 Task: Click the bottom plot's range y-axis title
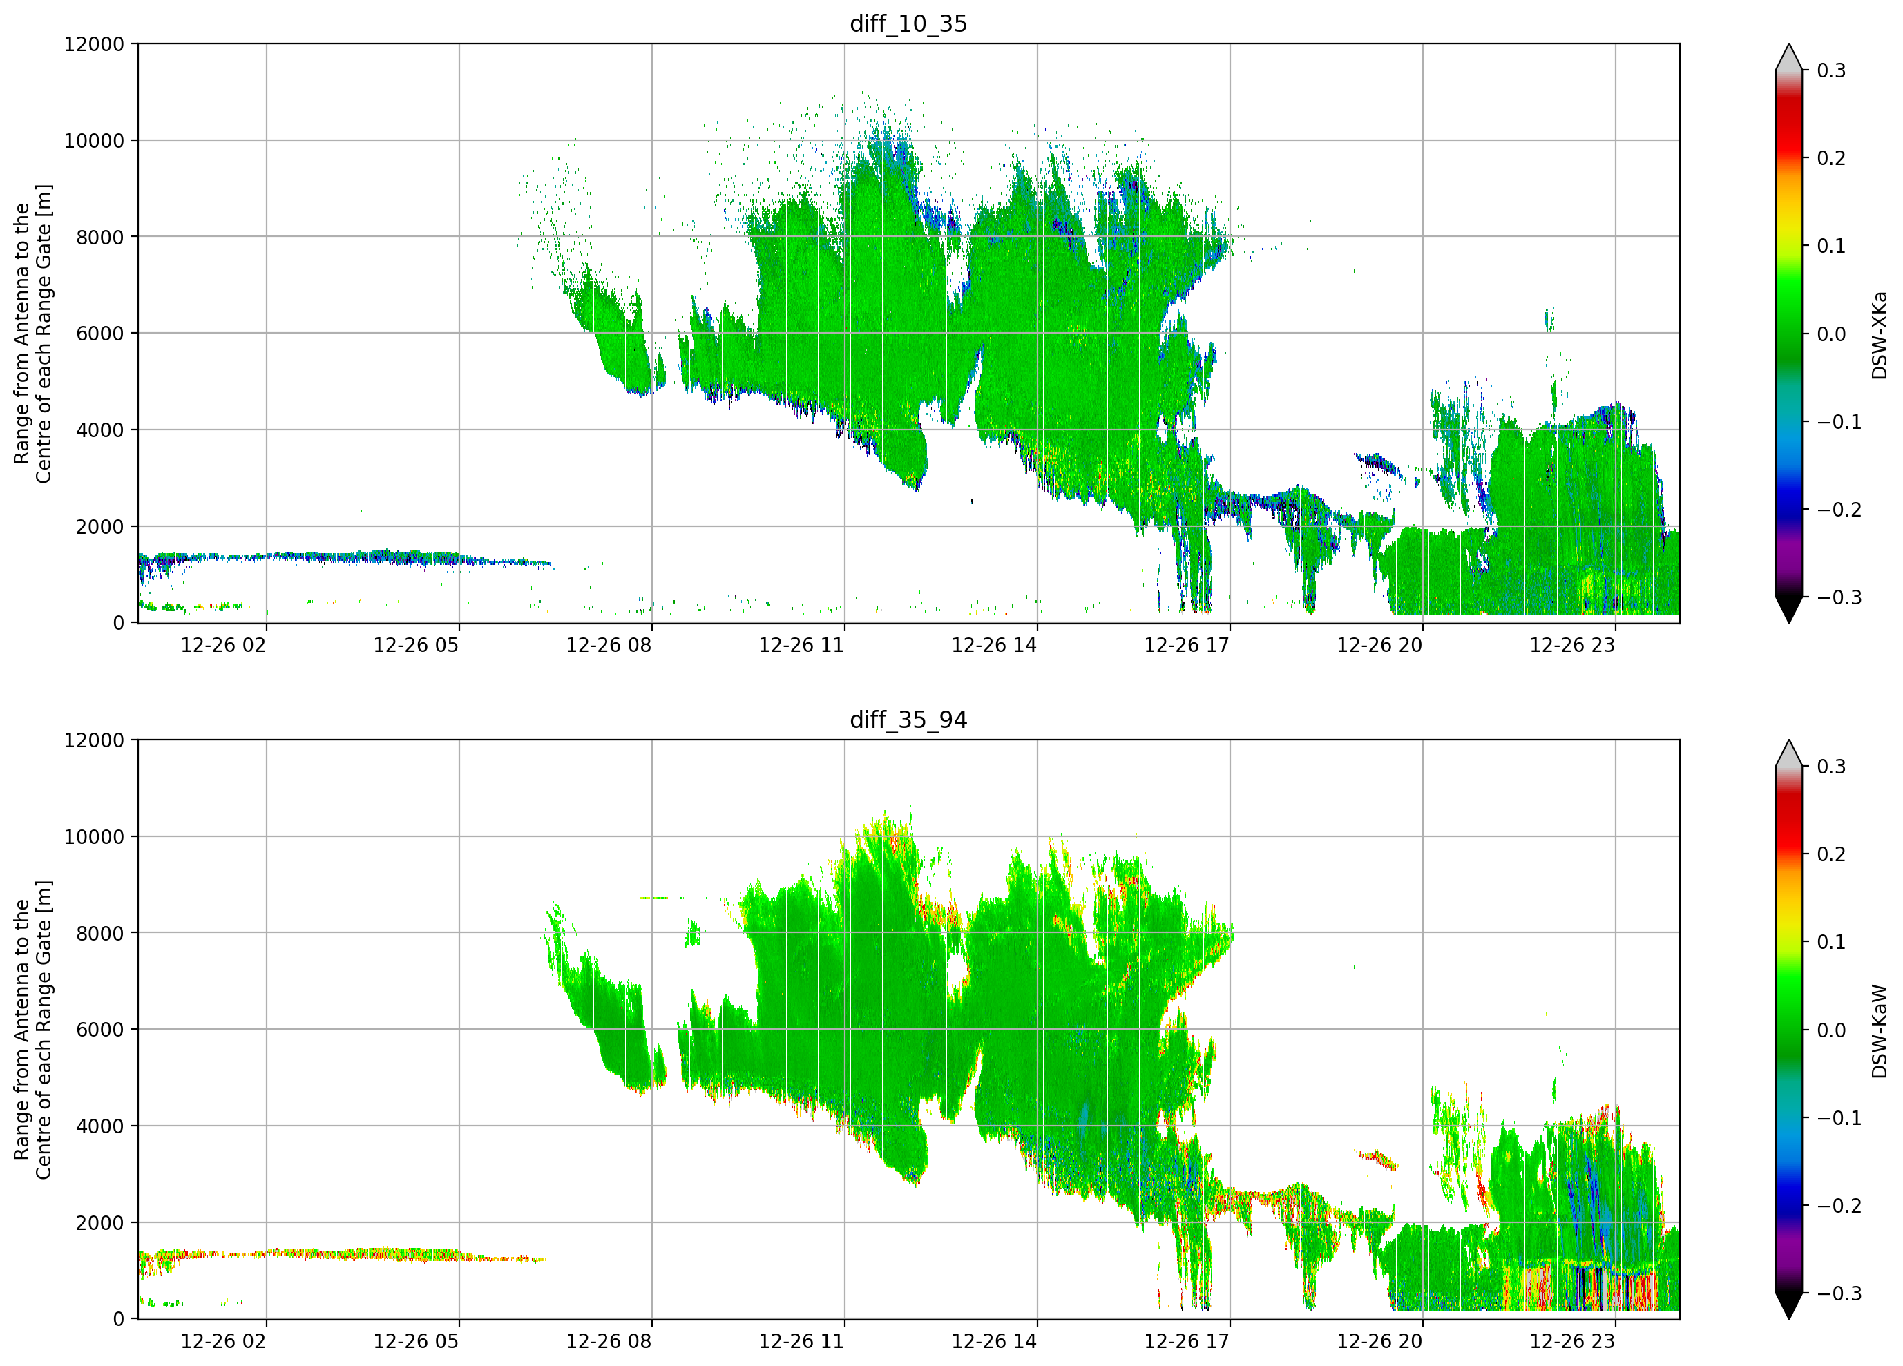[32, 1030]
